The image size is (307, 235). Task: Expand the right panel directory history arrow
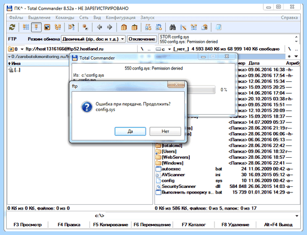296,56
